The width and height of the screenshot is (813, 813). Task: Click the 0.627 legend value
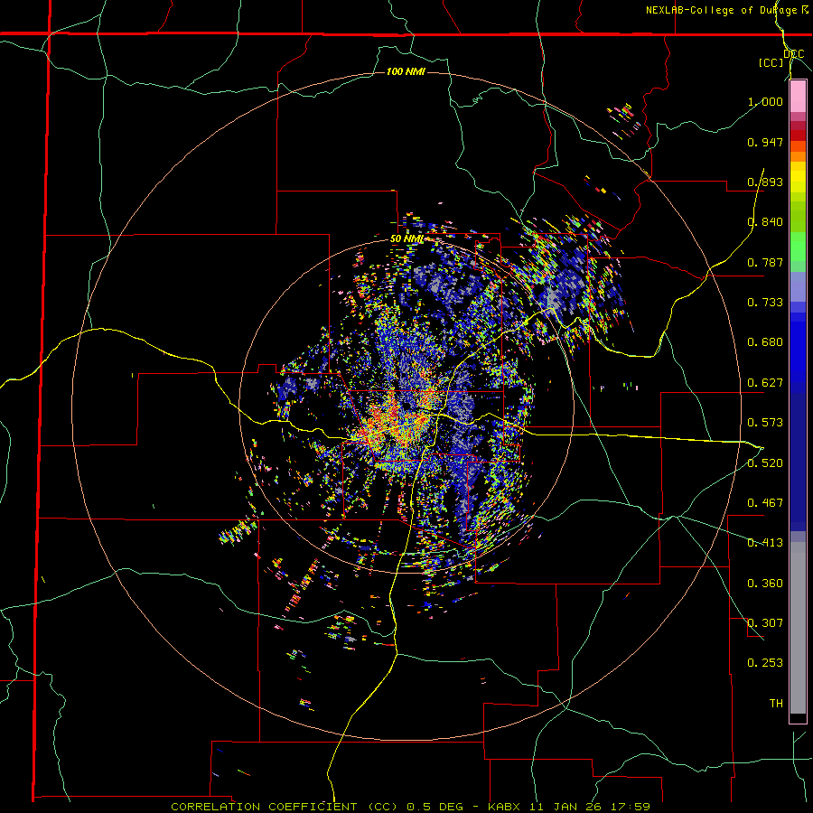(765, 383)
